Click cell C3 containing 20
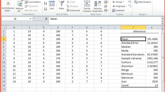The width and height of the screenshot is (165, 92). click(29, 35)
